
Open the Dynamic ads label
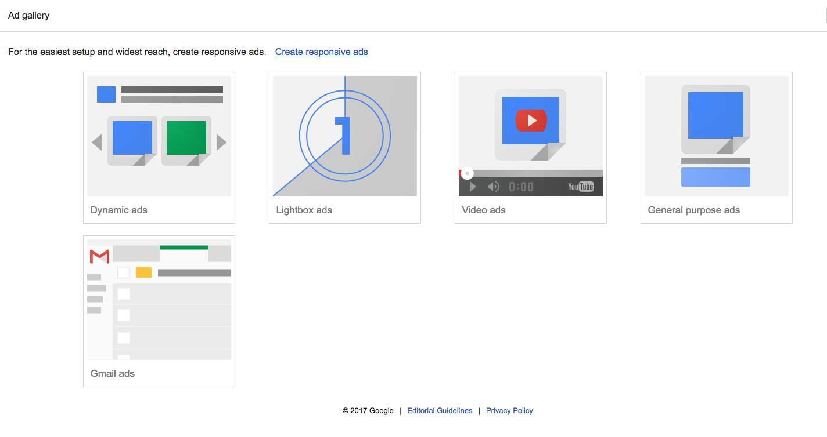[119, 210]
